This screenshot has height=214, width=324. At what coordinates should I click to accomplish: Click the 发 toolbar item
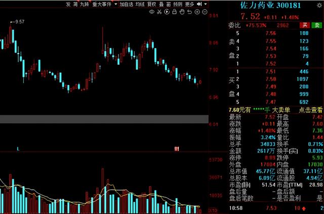(x=68, y=4)
